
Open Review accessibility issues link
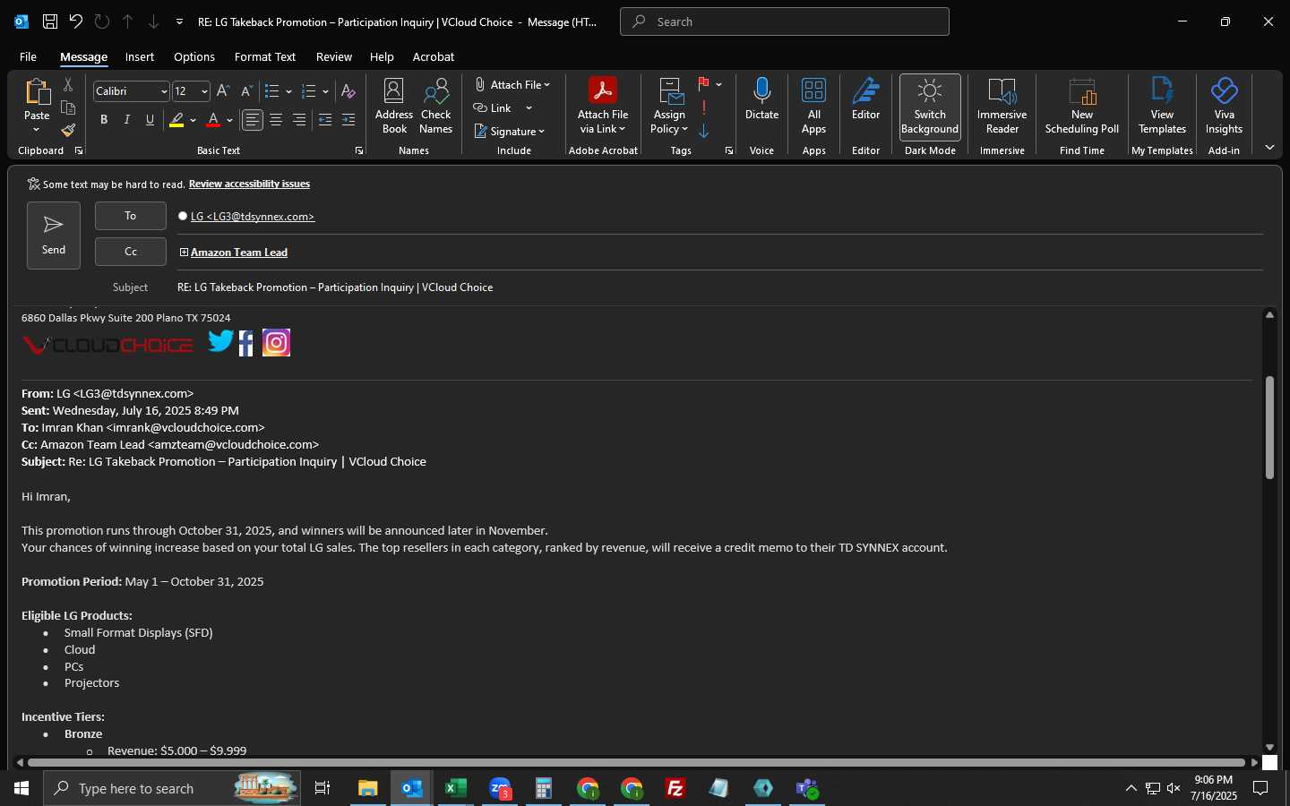tap(249, 184)
